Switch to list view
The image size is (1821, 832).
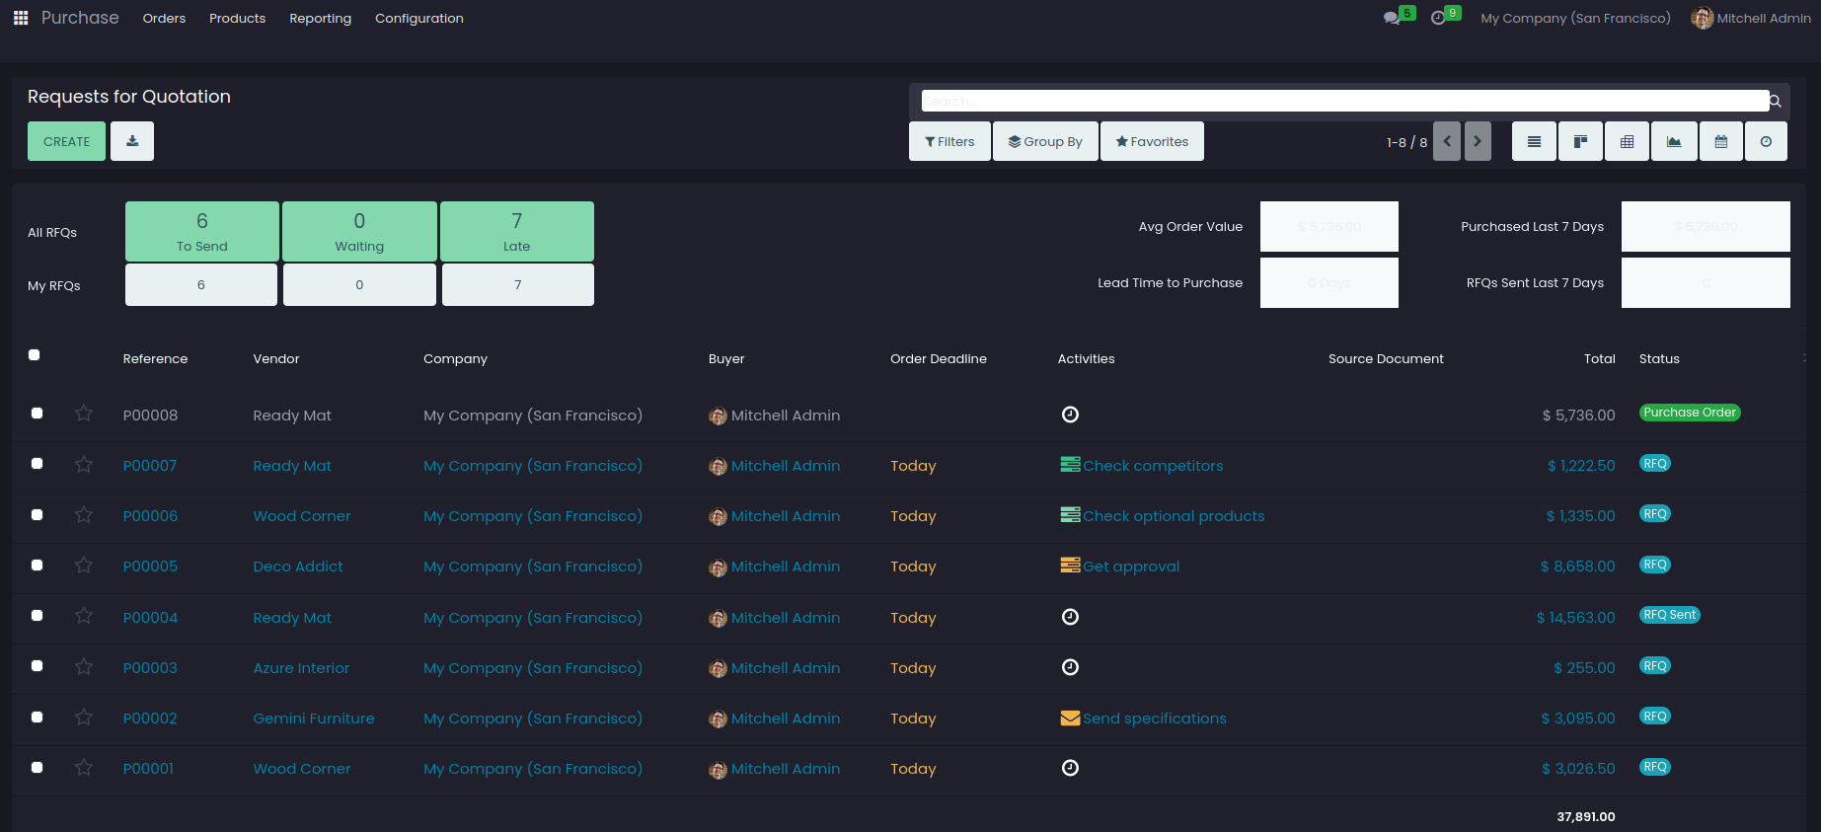[x=1534, y=141]
